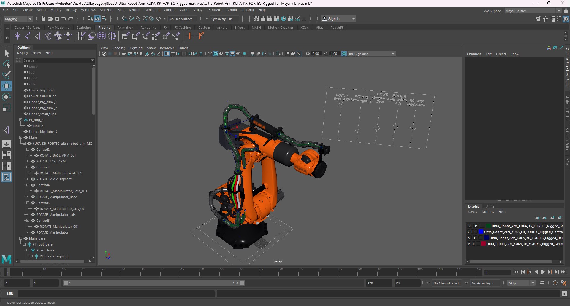The image size is (570, 306).
Task: Open the Constrain menu
Action: 152,10
